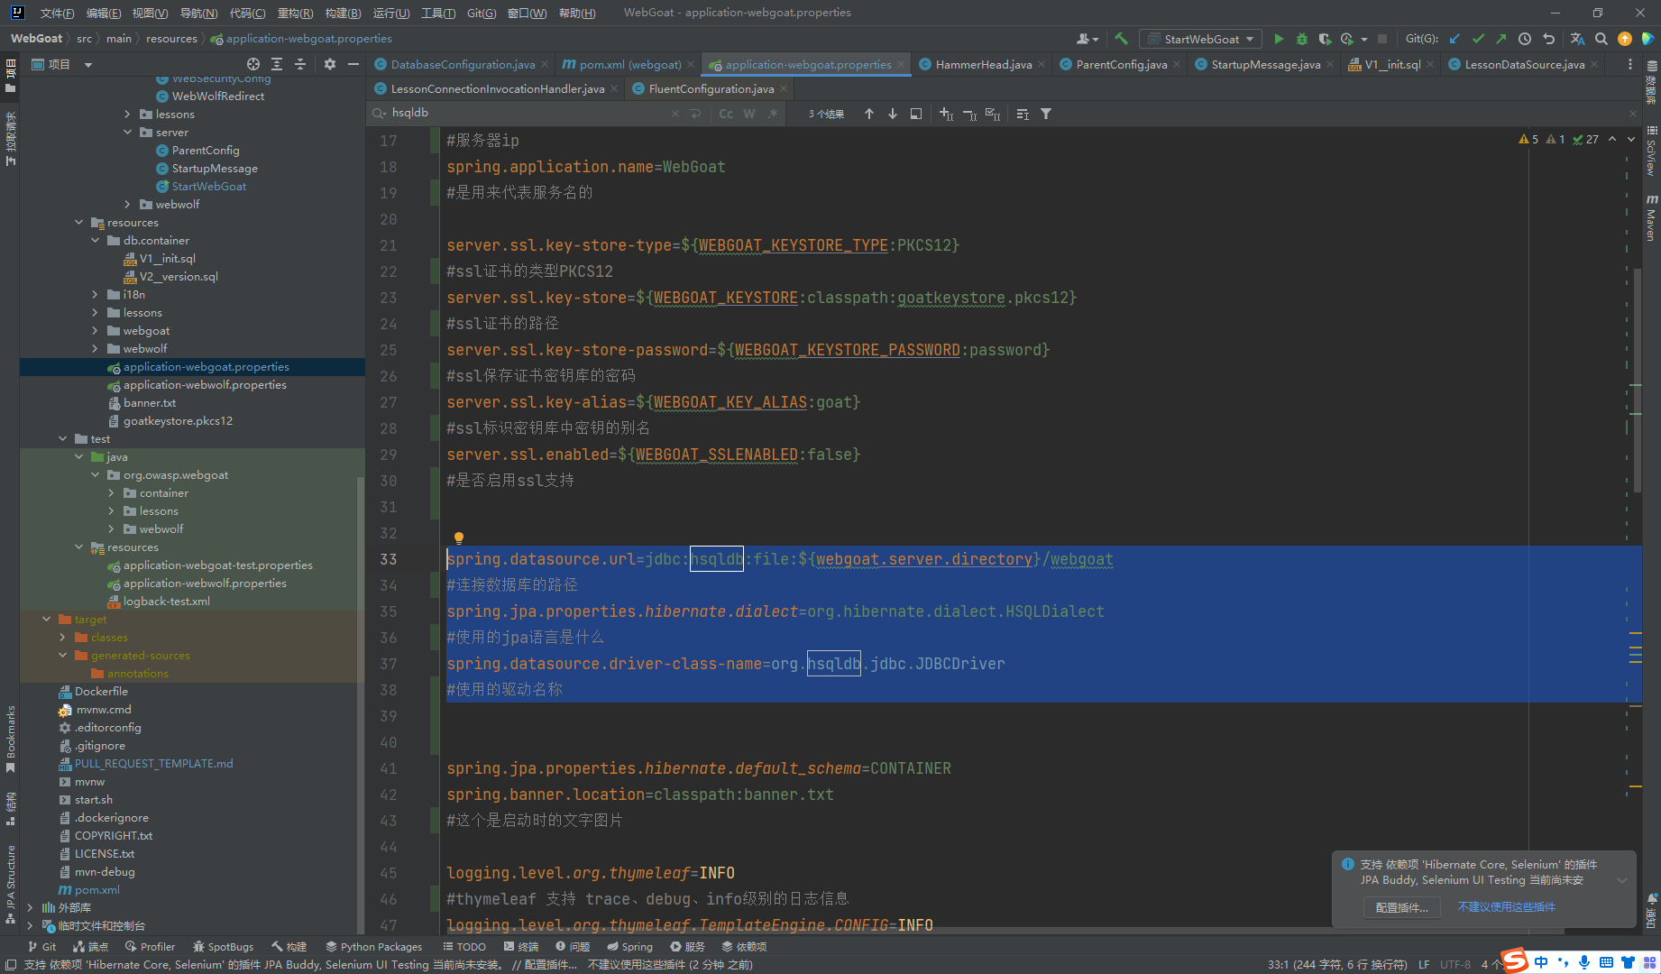The height and width of the screenshot is (974, 1661).
Task: Open the Git(G) menu
Action: (482, 13)
